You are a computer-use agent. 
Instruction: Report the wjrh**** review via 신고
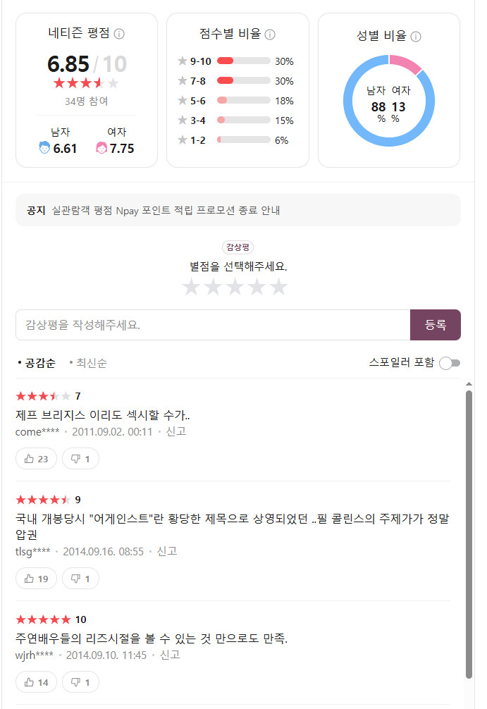click(170, 655)
